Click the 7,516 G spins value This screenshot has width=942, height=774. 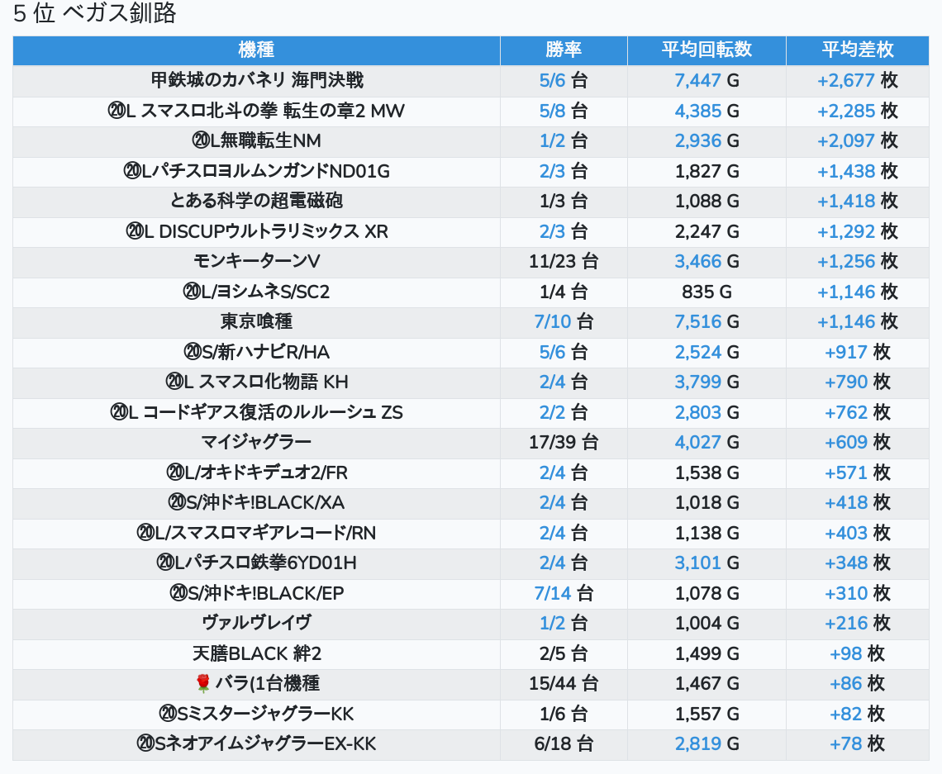[x=706, y=321]
